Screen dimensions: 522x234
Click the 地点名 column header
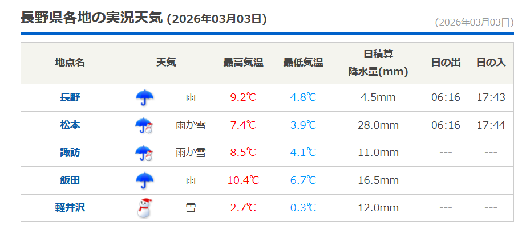70,63
